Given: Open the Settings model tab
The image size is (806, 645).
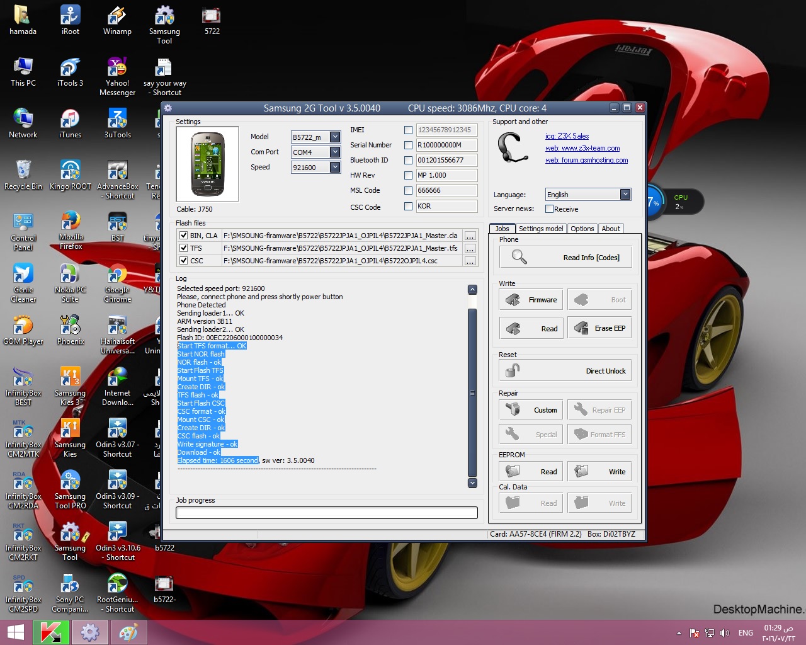Looking at the screenshot, I should pos(541,229).
